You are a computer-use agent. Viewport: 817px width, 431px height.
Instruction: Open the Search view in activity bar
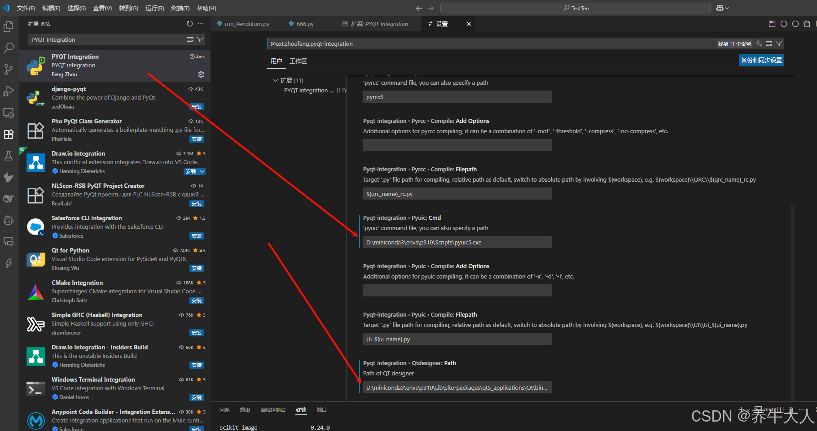(9, 48)
